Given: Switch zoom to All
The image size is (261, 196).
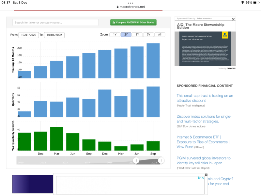Looking at the screenshot, I should 160,35.
